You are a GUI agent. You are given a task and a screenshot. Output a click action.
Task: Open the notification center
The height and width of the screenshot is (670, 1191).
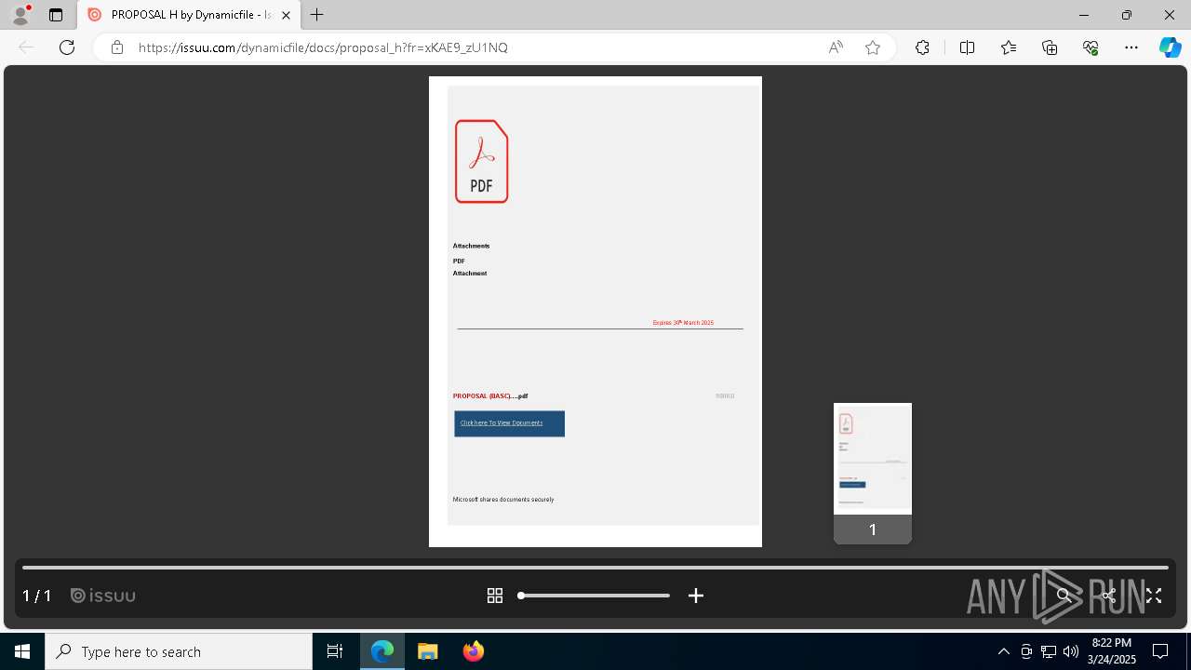click(1160, 651)
